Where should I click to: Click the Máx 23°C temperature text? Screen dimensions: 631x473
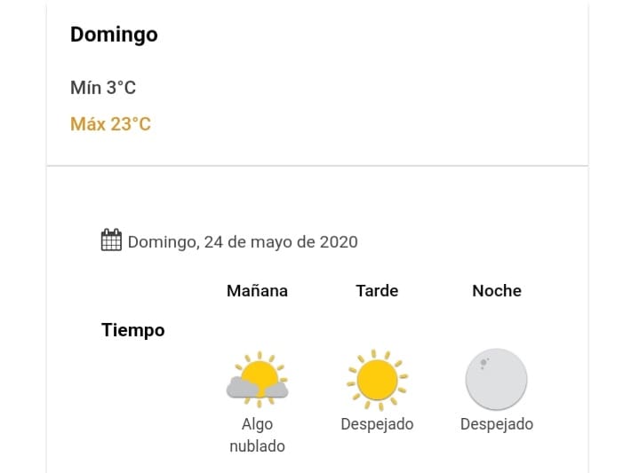tap(110, 123)
